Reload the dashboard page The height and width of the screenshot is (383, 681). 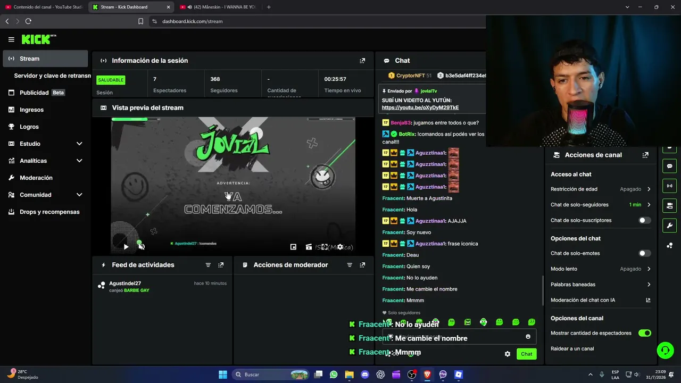coord(28,21)
